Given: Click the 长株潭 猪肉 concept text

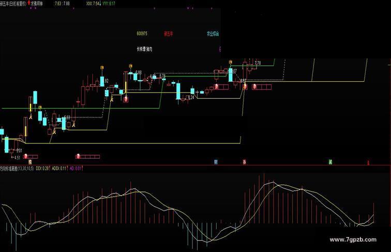Looking at the screenshot, I should click(x=144, y=49).
